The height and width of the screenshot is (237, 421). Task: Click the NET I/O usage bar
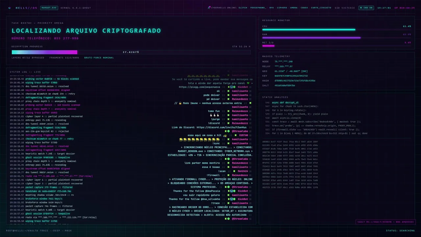(x=336, y=46)
